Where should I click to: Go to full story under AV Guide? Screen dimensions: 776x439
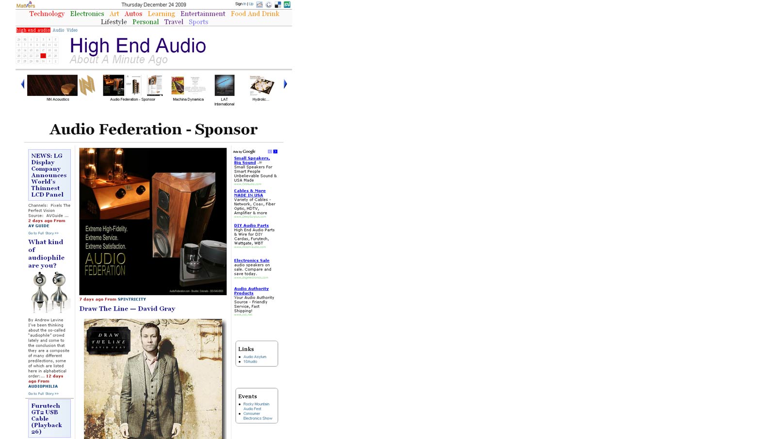coord(43,233)
